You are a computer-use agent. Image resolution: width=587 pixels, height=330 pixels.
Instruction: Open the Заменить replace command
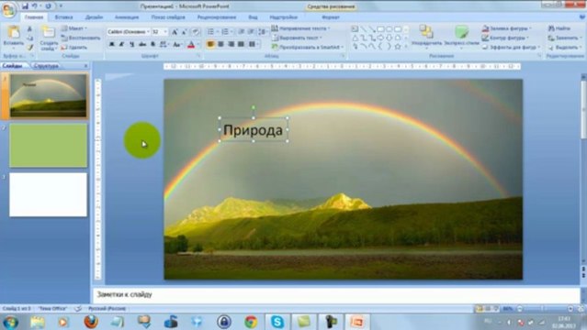pyautogui.click(x=565, y=38)
